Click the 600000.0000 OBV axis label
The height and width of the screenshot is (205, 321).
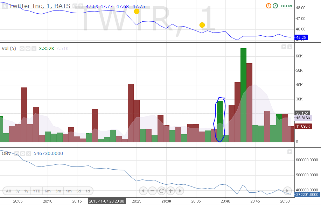307,160
